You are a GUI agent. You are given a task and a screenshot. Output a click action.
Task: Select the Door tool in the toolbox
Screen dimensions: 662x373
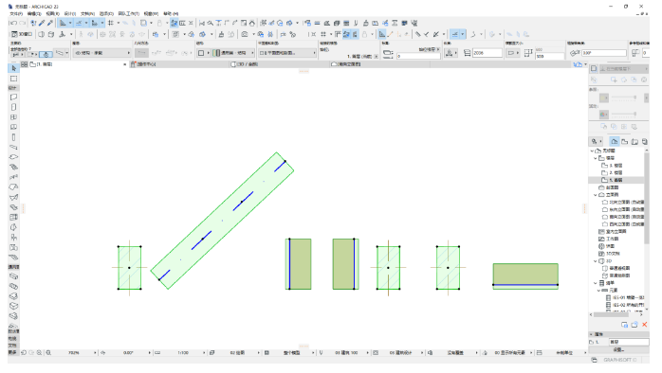click(x=13, y=107)
